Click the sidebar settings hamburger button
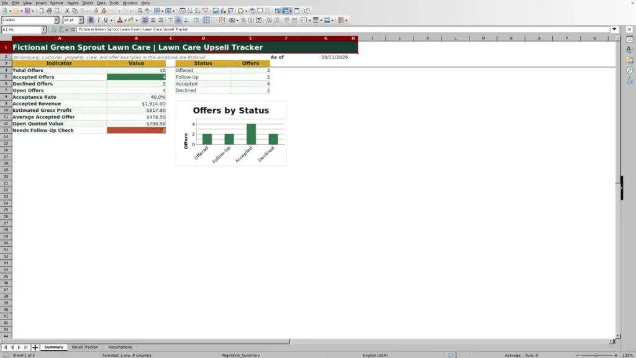This screenshot has width=636, height=358. pyautogui.click(x=629, y=29)
